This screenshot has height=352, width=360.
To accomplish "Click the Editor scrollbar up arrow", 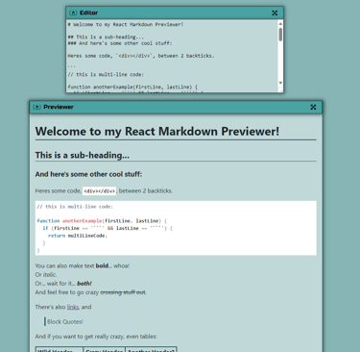I will (x=280, y=23).
